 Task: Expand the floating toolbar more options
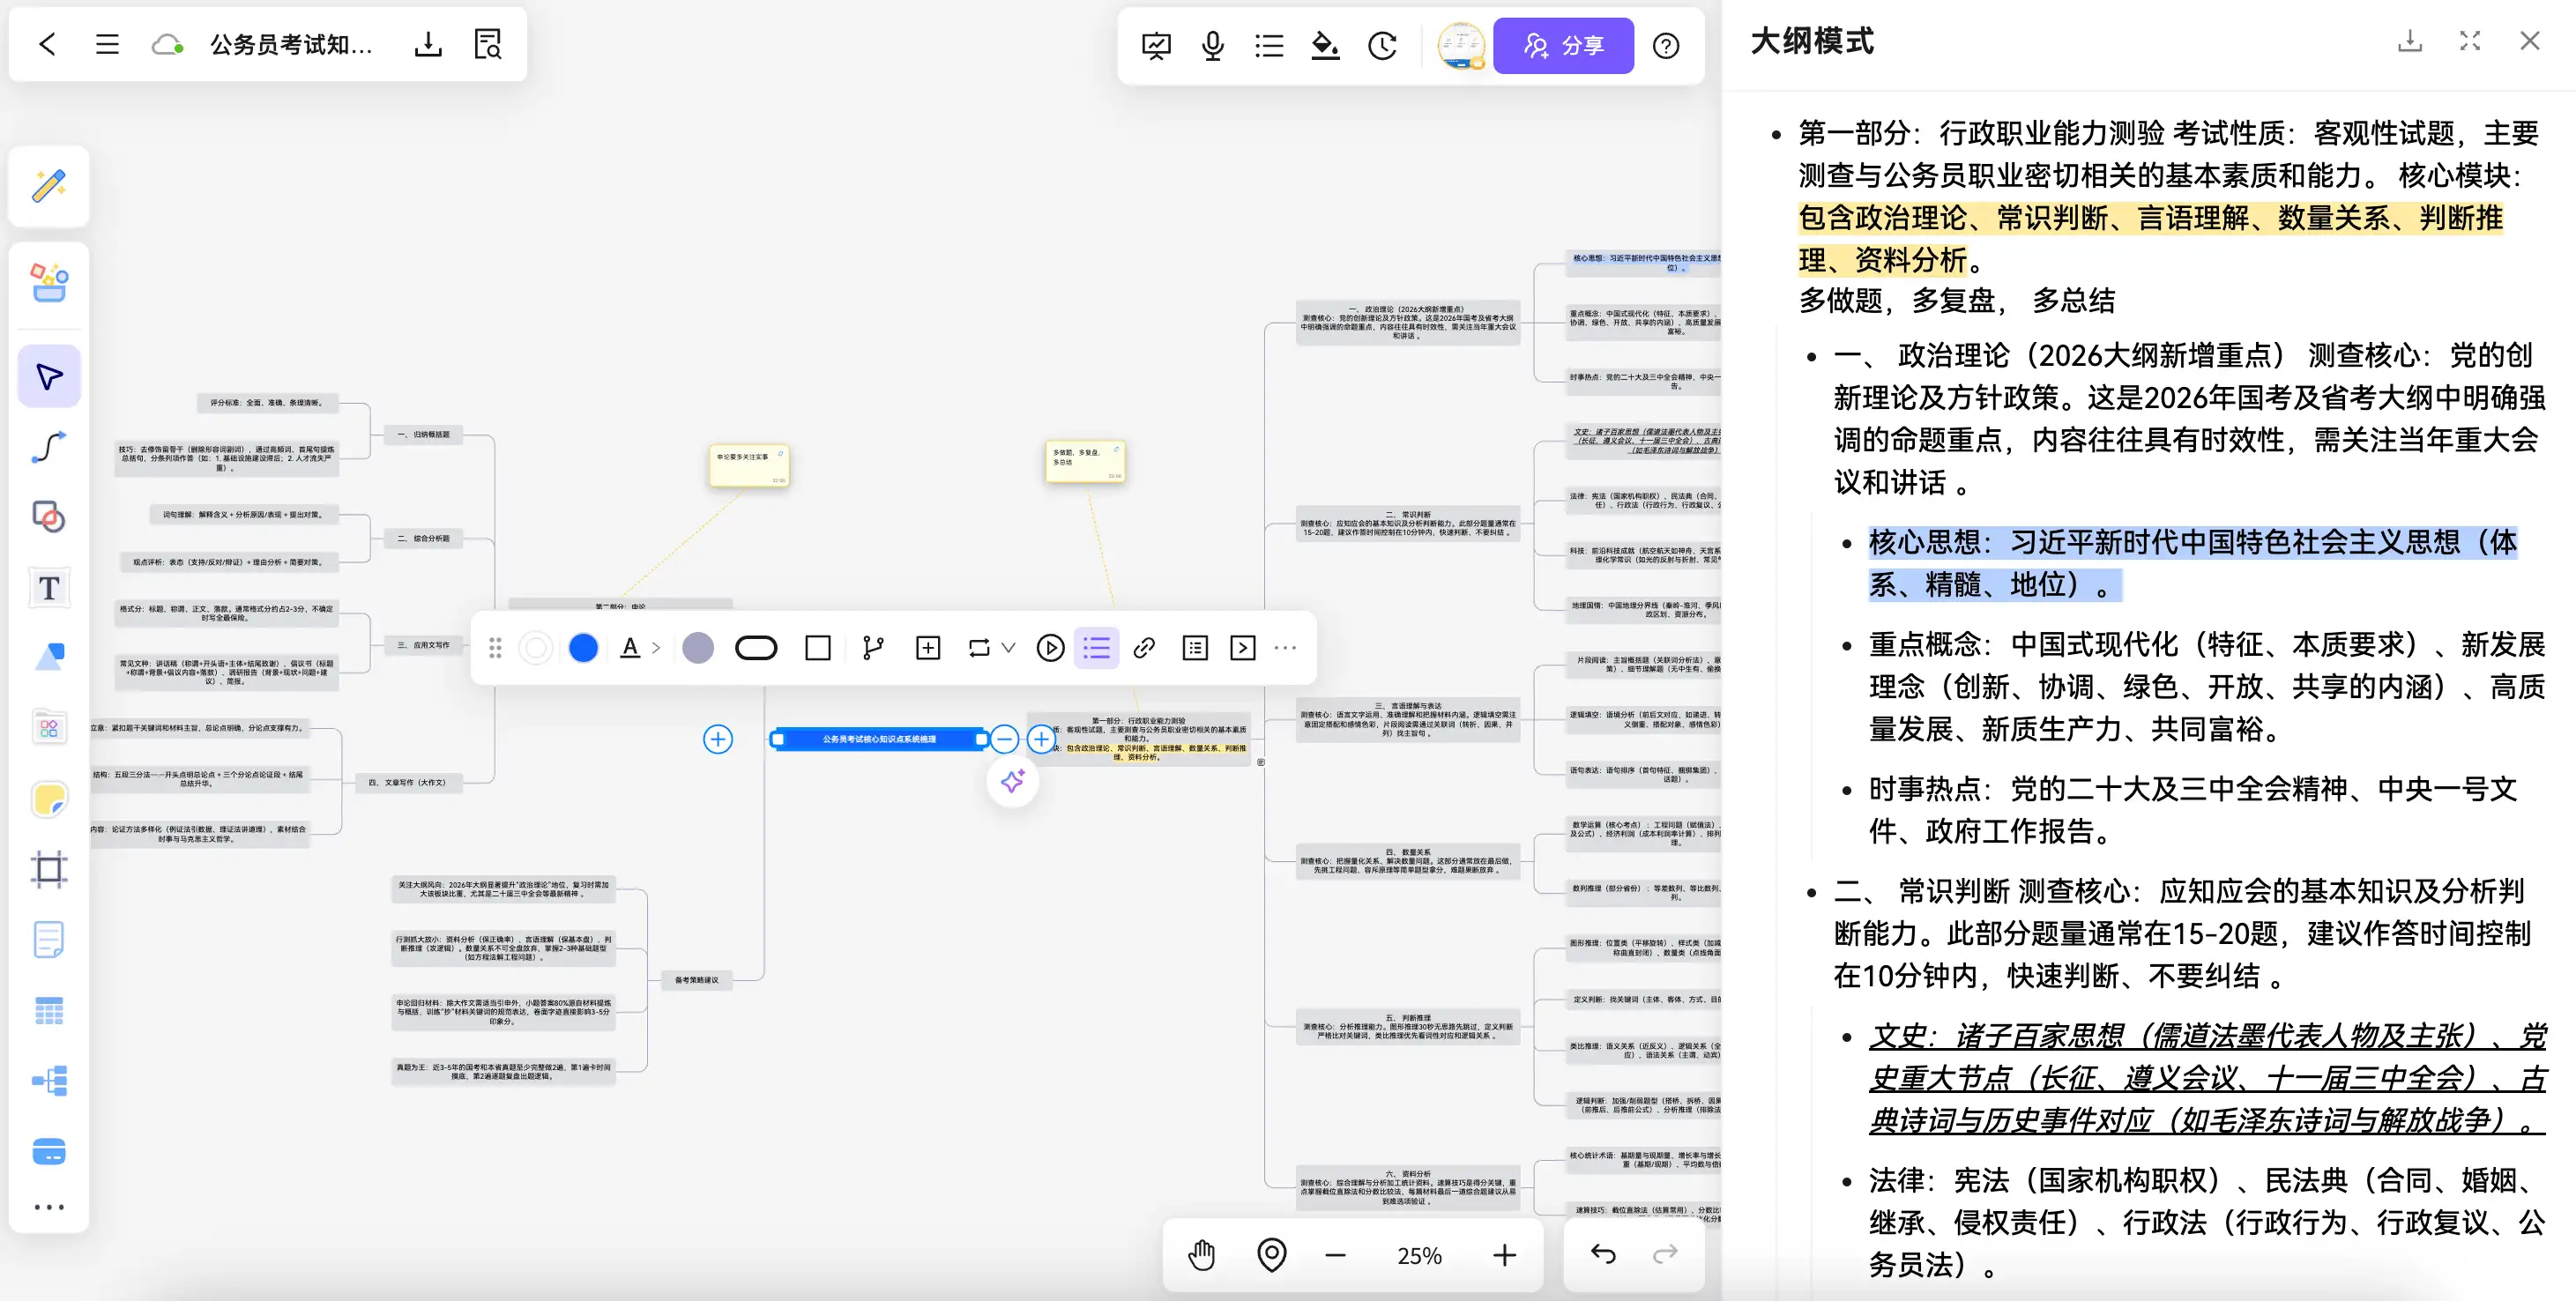click(x=1285, y=647)
